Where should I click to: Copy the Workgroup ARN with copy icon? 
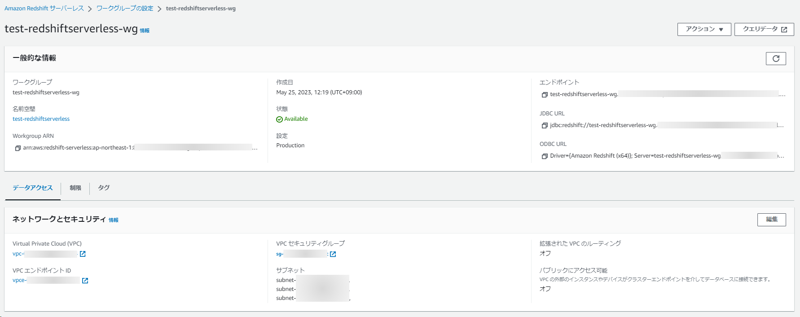point(18,148)
